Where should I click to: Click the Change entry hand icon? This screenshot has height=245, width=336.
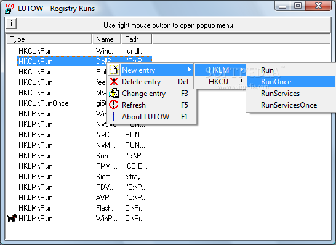point(114,93)
